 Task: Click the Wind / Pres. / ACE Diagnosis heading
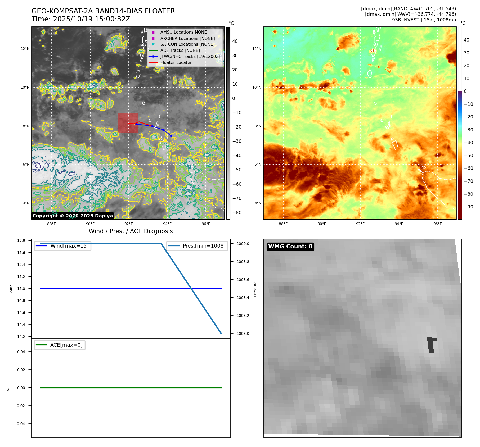(131, 231)
